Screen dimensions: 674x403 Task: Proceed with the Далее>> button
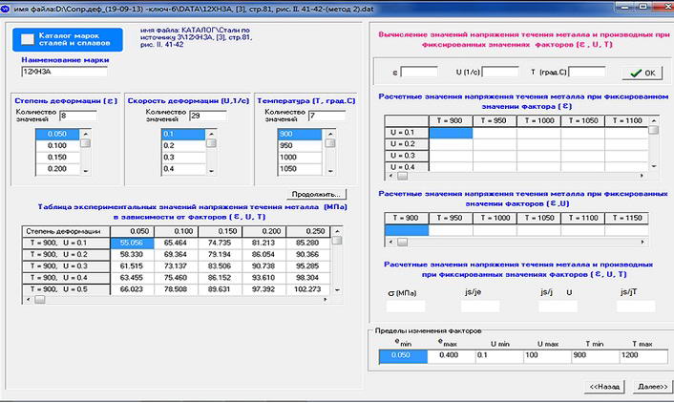tap(652, 387)
